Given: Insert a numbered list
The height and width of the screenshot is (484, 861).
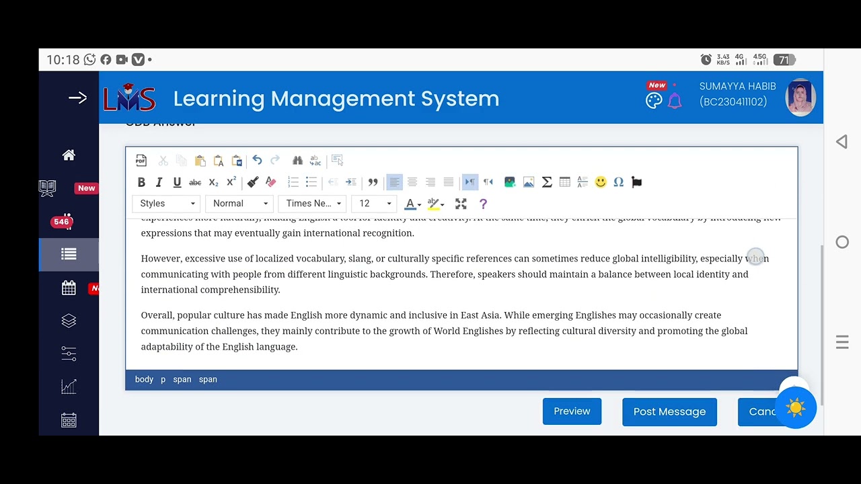Looking at the screenshot, I should click(293, 182).
